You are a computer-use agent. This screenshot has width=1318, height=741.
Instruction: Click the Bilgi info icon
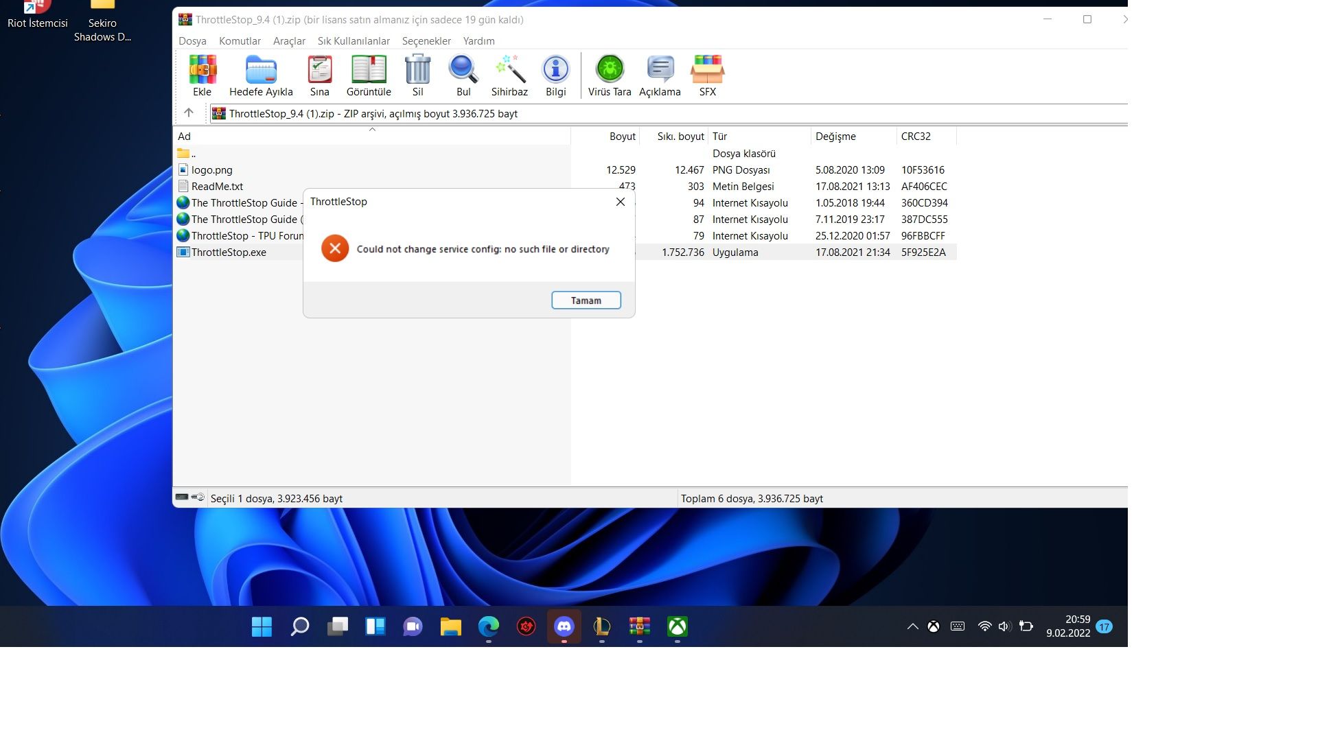pos(555,70)
